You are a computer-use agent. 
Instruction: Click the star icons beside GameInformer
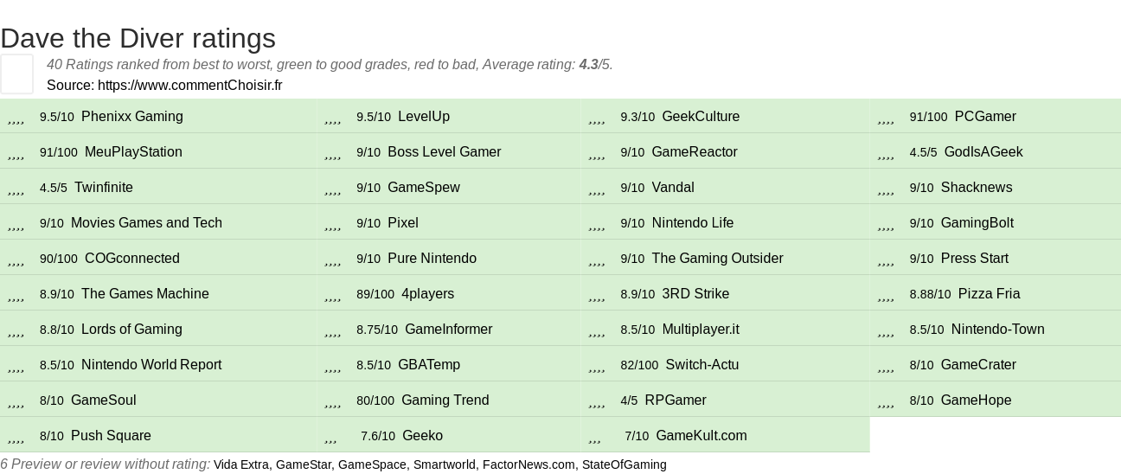tap(332, 330)
